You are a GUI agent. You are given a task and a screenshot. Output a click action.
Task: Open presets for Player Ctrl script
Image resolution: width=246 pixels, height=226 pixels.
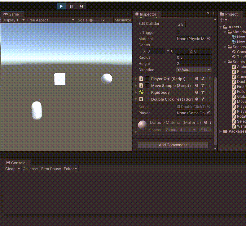pyautogui.click(x=203, y=79)
